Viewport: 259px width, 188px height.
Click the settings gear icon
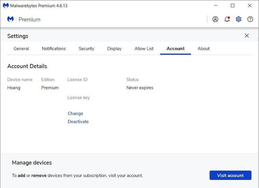tap(239, 19)
